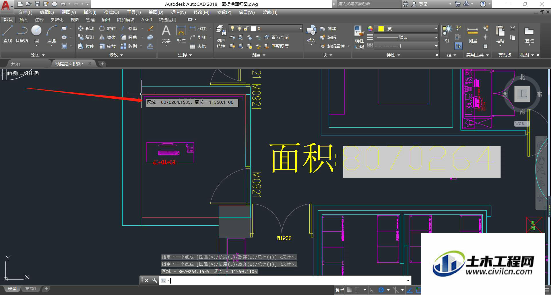Viewport: 551px width, 295px height.
Task: Click the plot printer icon in quick access toolbar
Action: [x=54, y=4]
